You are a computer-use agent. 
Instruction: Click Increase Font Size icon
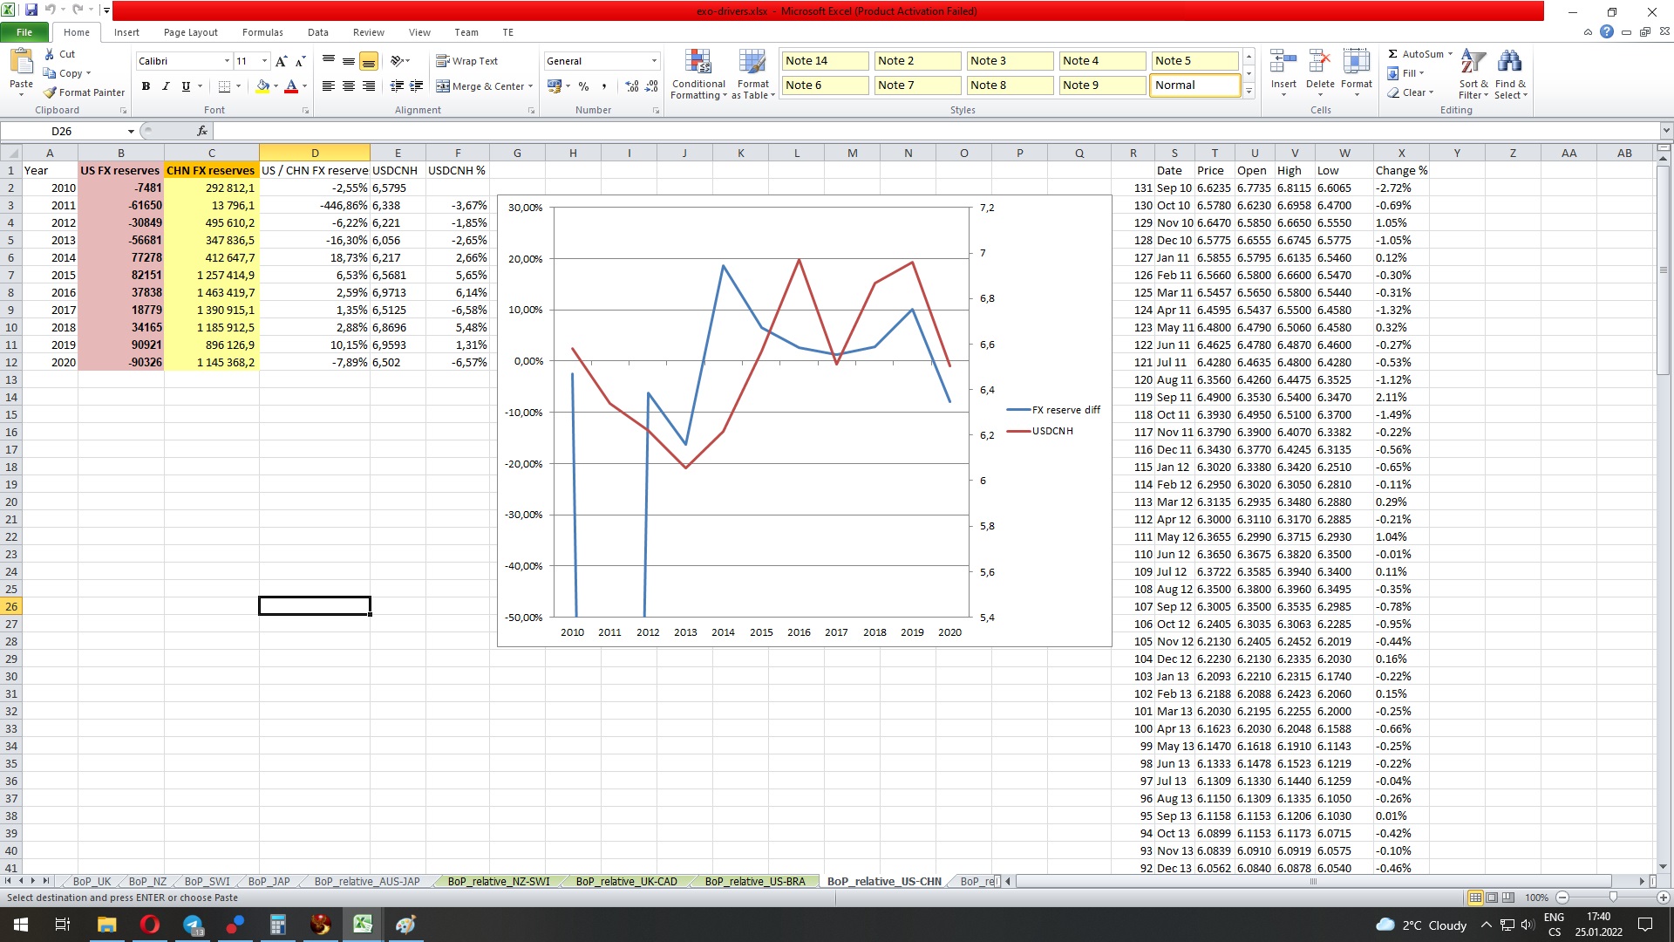281,61
